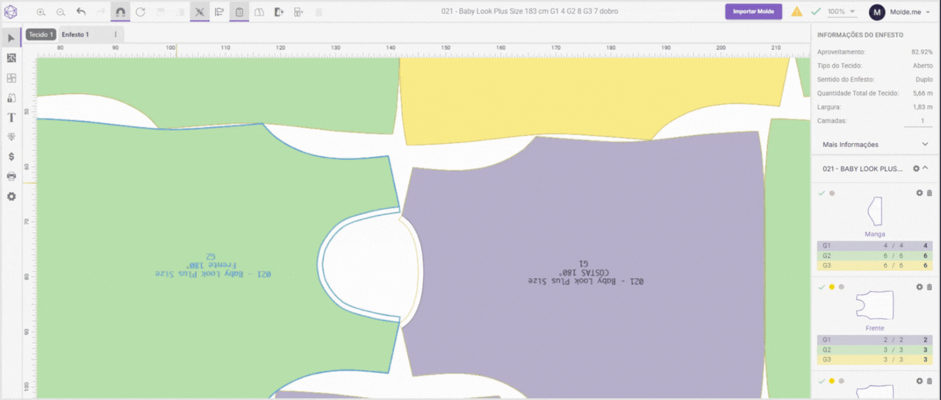Toggle the clipboard toolbar button

(x=239, y=12)
